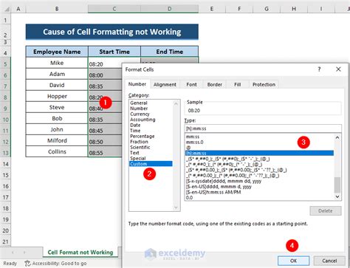The width and height of the screenshot is (350, 268).
Task: Click the Category list scroll up arrow
Action: [176, 103]
